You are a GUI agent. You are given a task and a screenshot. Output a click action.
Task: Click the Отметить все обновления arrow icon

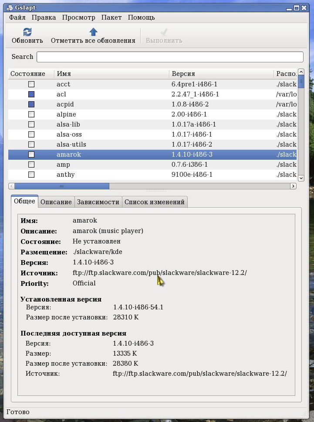[x=93, y=32]
